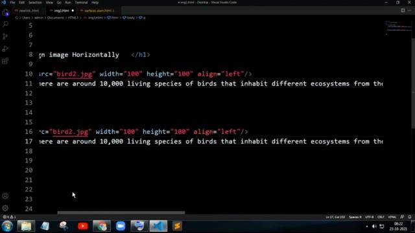Click the volume speaker tray icon

(x=374, y=227)
